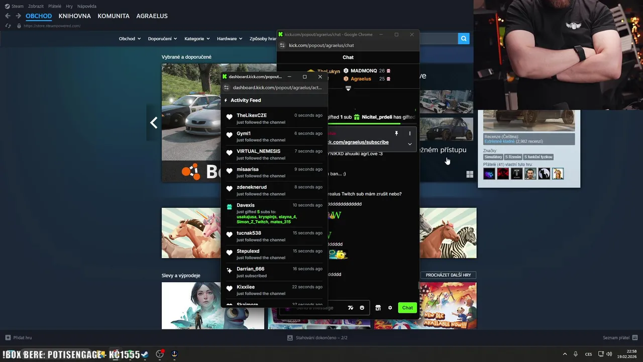Click misaarisa in the Activity Feed

248,169
